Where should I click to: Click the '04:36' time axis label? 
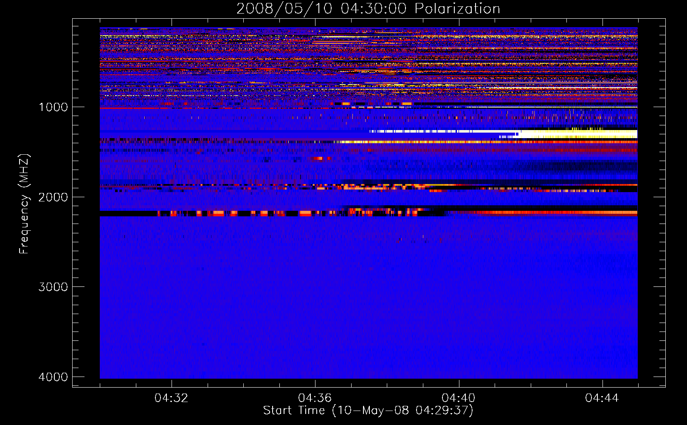pos(315,398)
